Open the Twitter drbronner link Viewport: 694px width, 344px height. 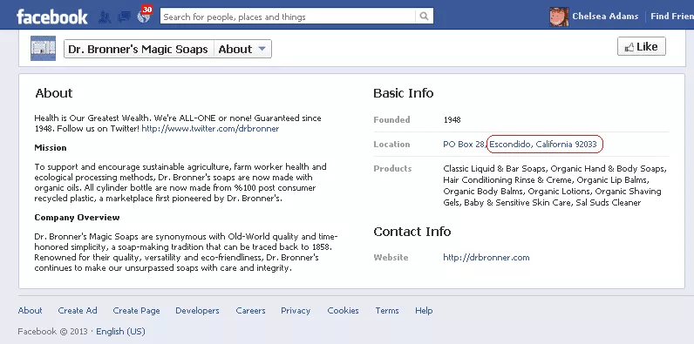pos(210,129)
